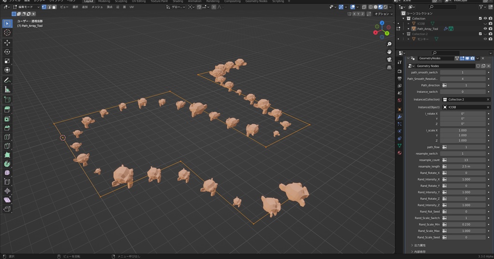Select the Shrink/Fatten tool
494x259 pixels.
pyautogui.click(x=7, y=191)
